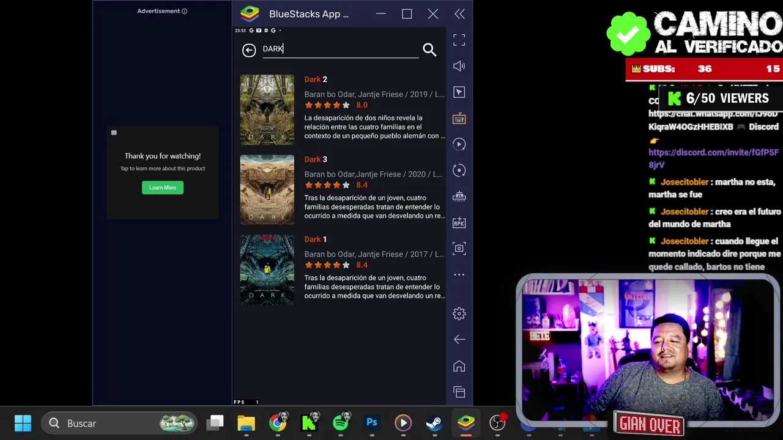
Task: Open Photoshop from the taskbar
Action: pyautogui.click(x=372, y=423)
